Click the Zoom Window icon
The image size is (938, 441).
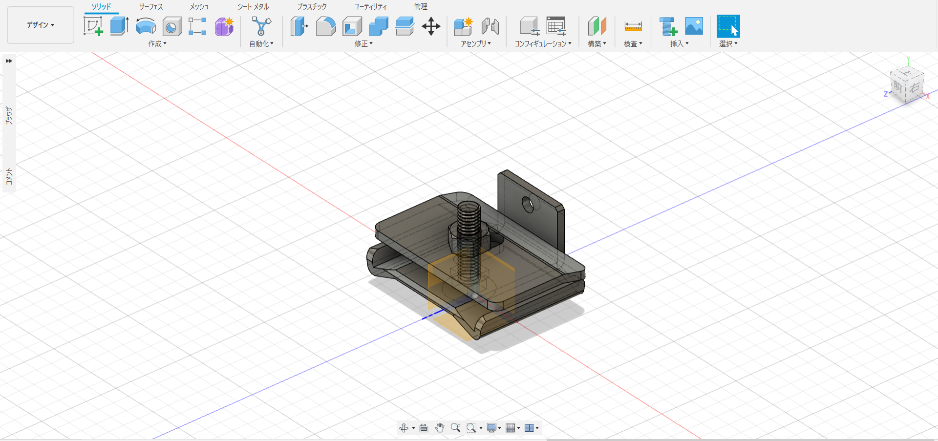click(x=471, y=428)
